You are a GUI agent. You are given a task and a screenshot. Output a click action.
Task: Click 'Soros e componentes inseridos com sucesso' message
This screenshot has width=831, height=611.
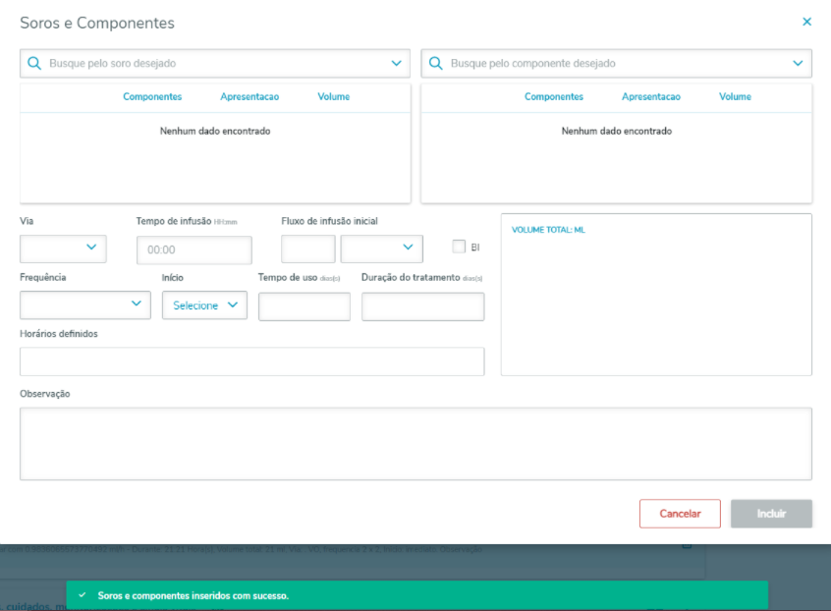(193, 595)
